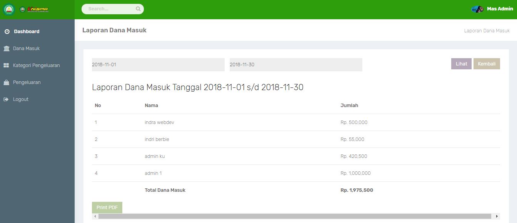Click the start date field showing 2018-11-01
Image resolution: width=517 pixels, height=223 pixels.
pyautogui.click(x=158, y=64)
